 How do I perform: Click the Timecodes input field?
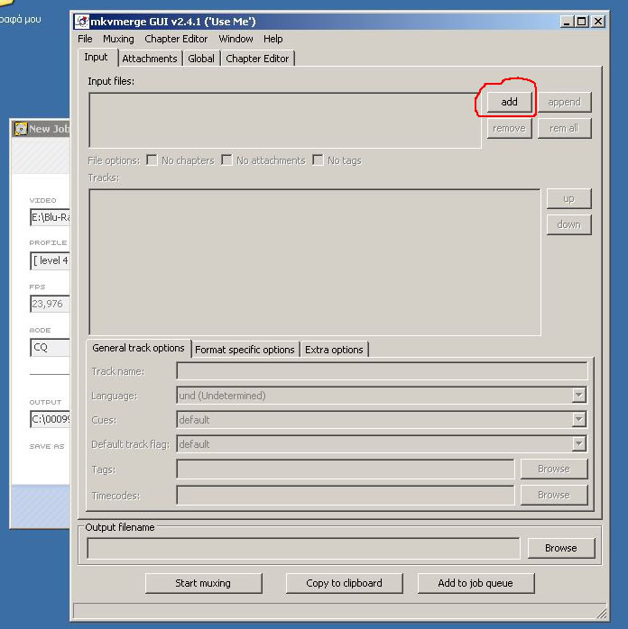tap(346, 495)
